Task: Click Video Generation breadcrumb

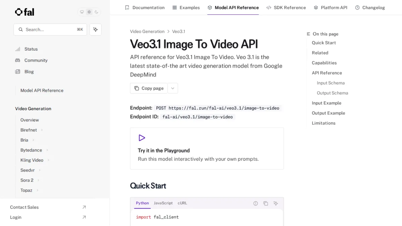Action: click(147, 31)
